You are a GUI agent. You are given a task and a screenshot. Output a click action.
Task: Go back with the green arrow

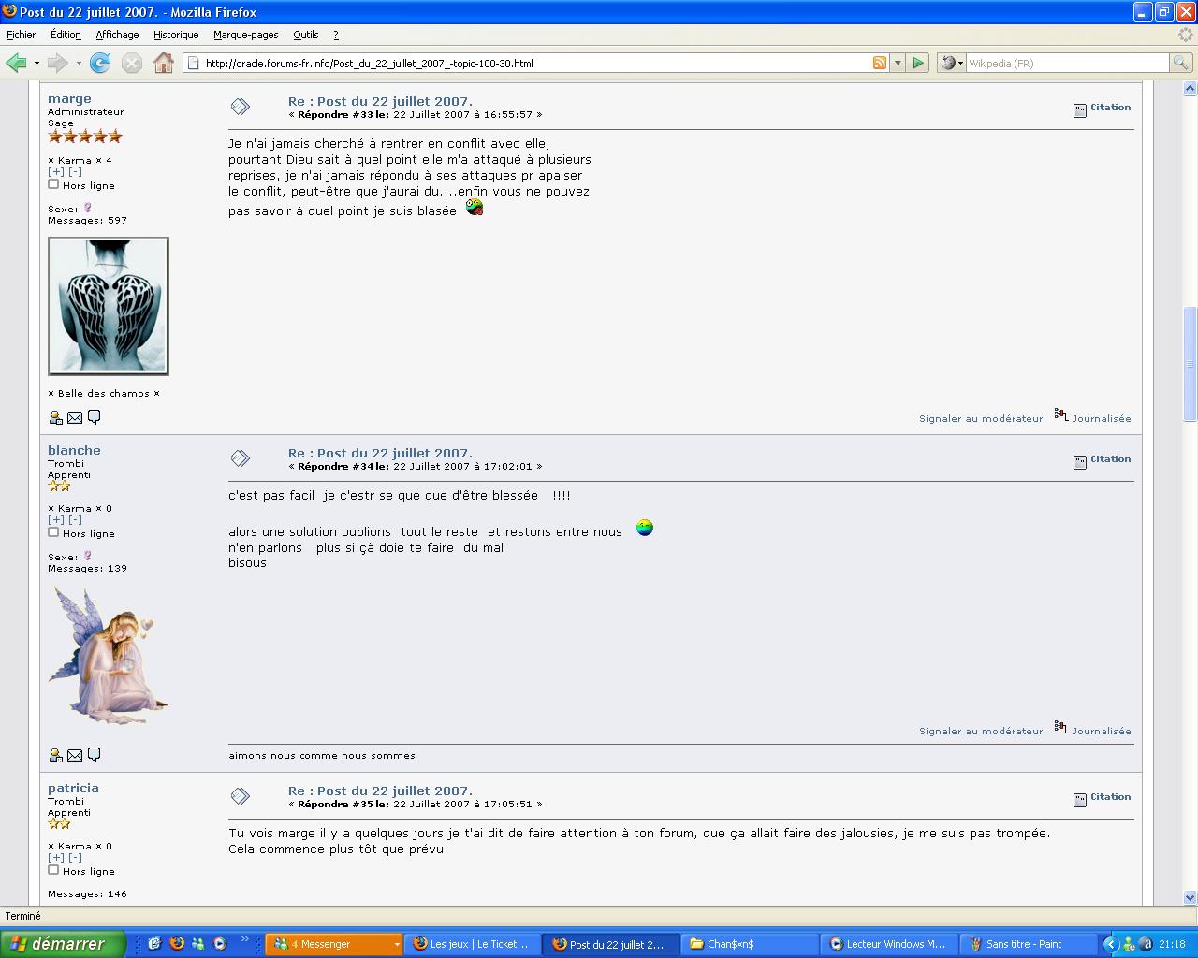pos(17,63)
